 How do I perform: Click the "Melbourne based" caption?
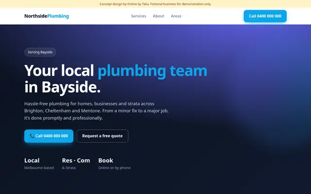[39, 168]
